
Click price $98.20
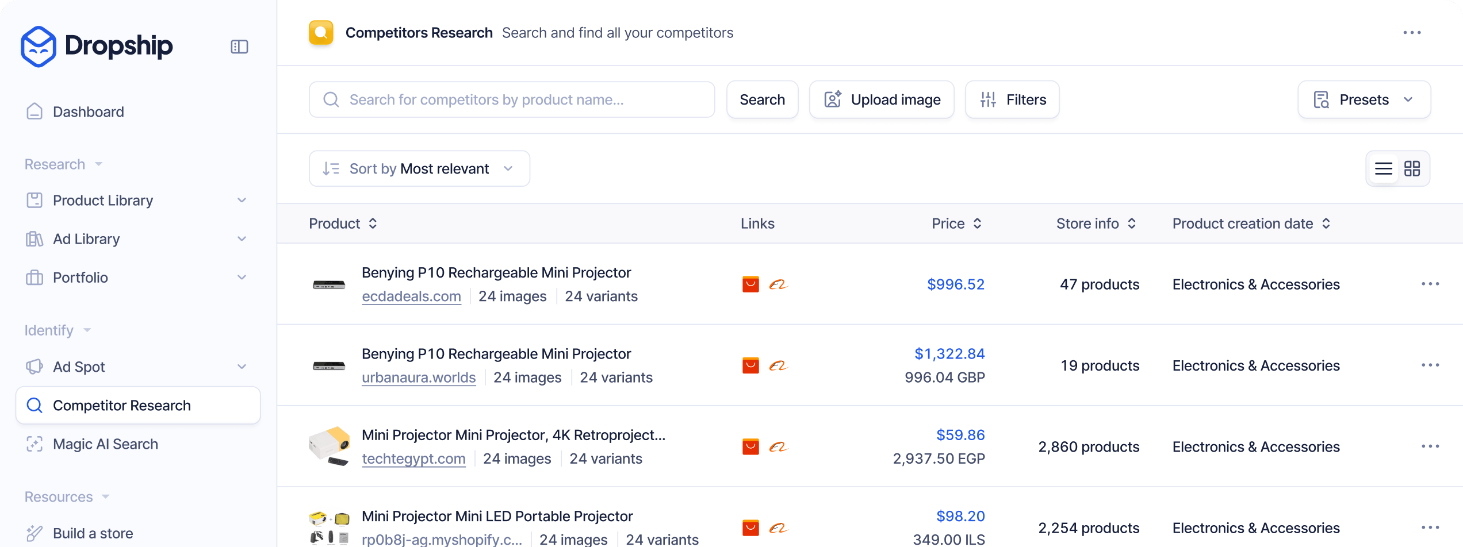pyautogui.click(x=960, y=516)
